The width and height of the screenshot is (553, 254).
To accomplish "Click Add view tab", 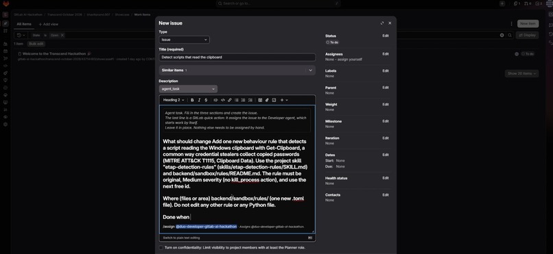I will (x=48, y=24).
